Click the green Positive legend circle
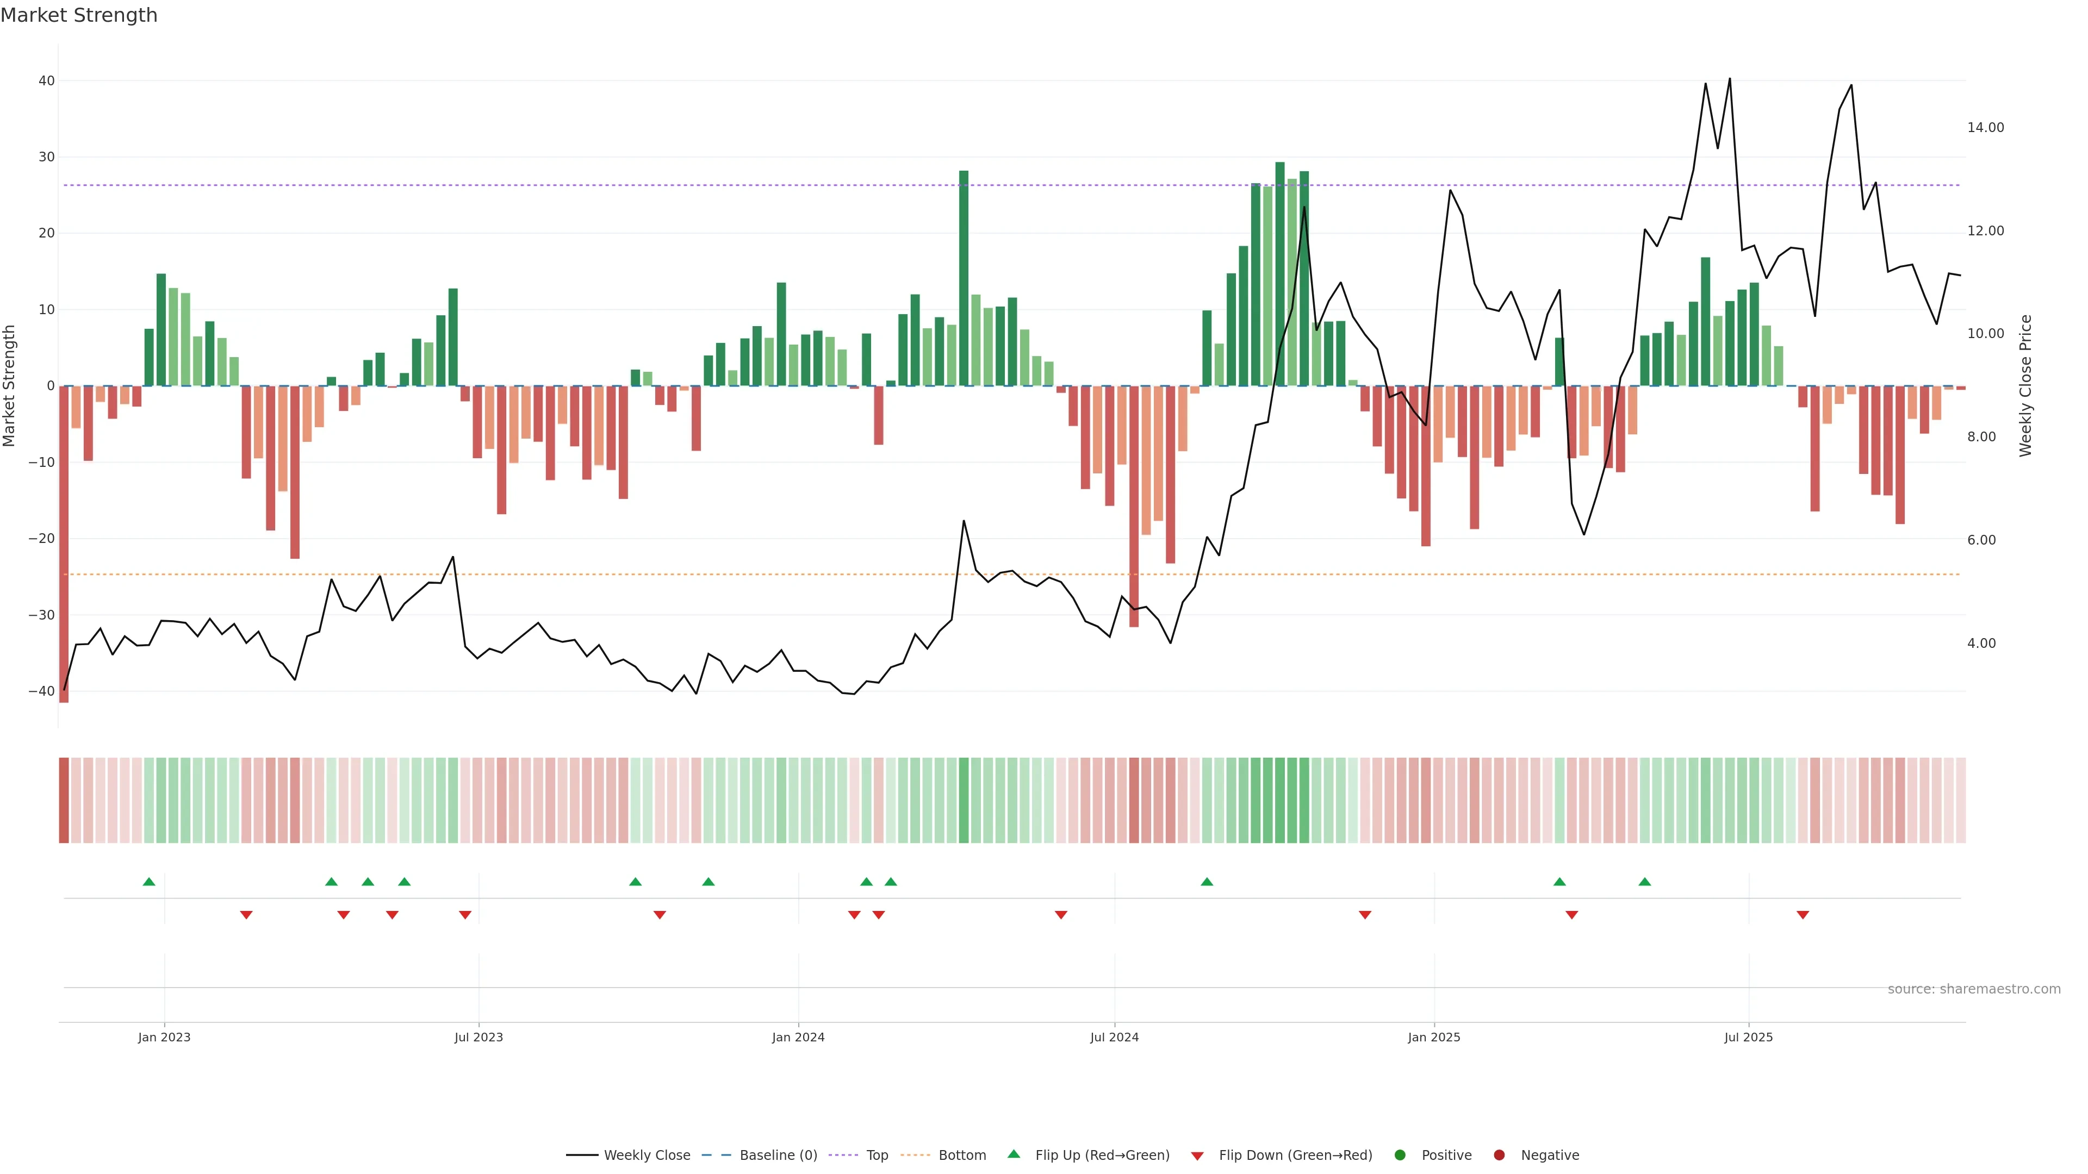This screenshot has width=2088, height=1174. click(1400, 1156)
